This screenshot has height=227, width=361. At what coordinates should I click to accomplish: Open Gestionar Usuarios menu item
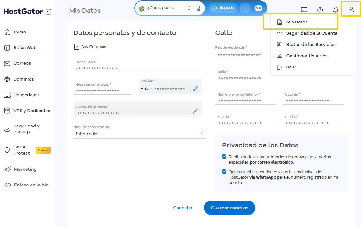tap(307, 56)
